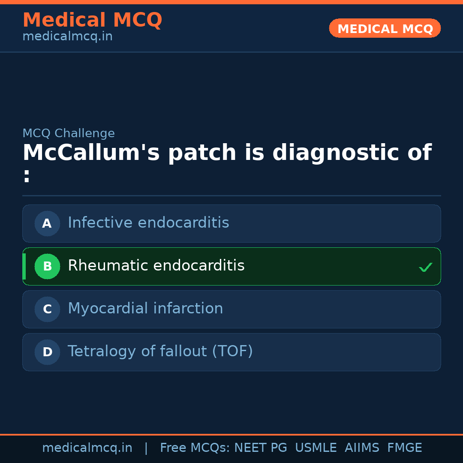
Task: Click the orange MEDICAL MCQ badge
Action: pos(385,28)
